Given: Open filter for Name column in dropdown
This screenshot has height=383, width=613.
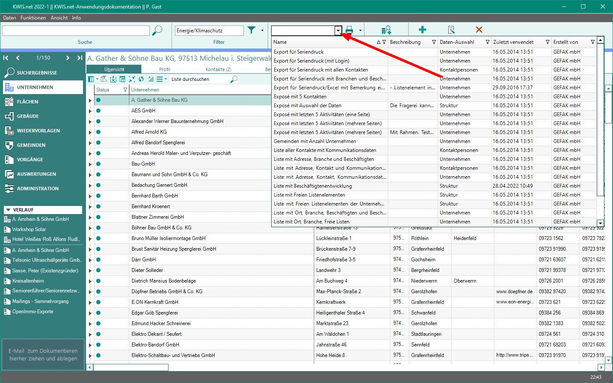Looking at the screenshot, I should [384, 42].
